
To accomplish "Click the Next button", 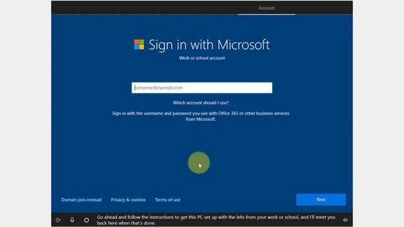I will pos(321,199).
